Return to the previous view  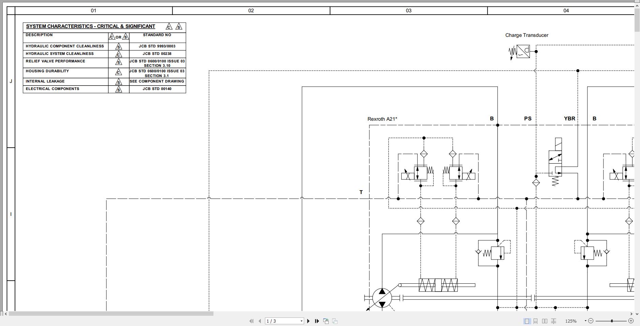[326, 321]
